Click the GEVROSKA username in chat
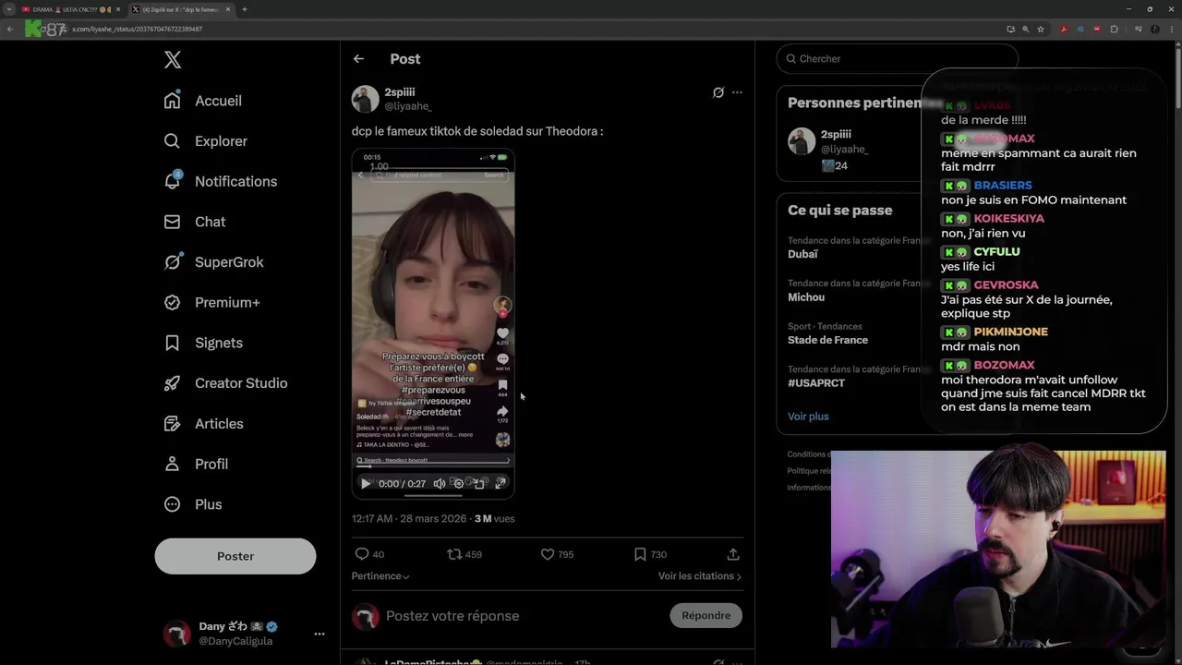 1006,285
